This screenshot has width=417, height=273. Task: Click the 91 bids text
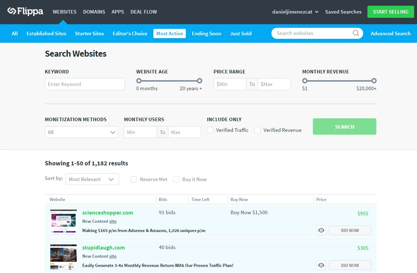click(x=167, y=212)
